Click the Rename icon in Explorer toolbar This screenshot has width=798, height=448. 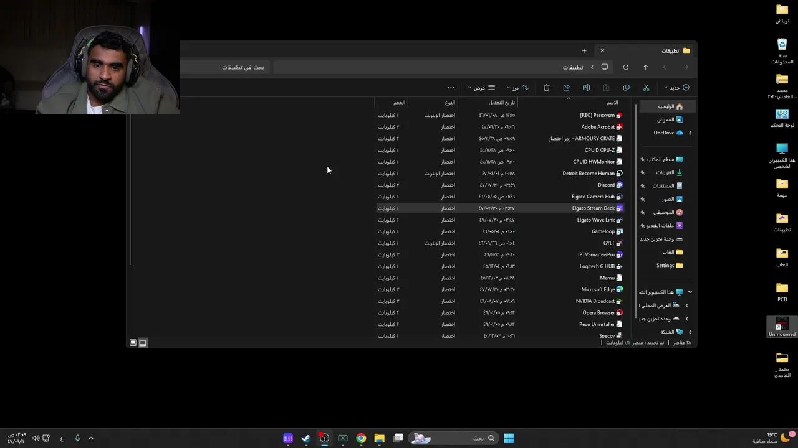[x=586, y=88]
